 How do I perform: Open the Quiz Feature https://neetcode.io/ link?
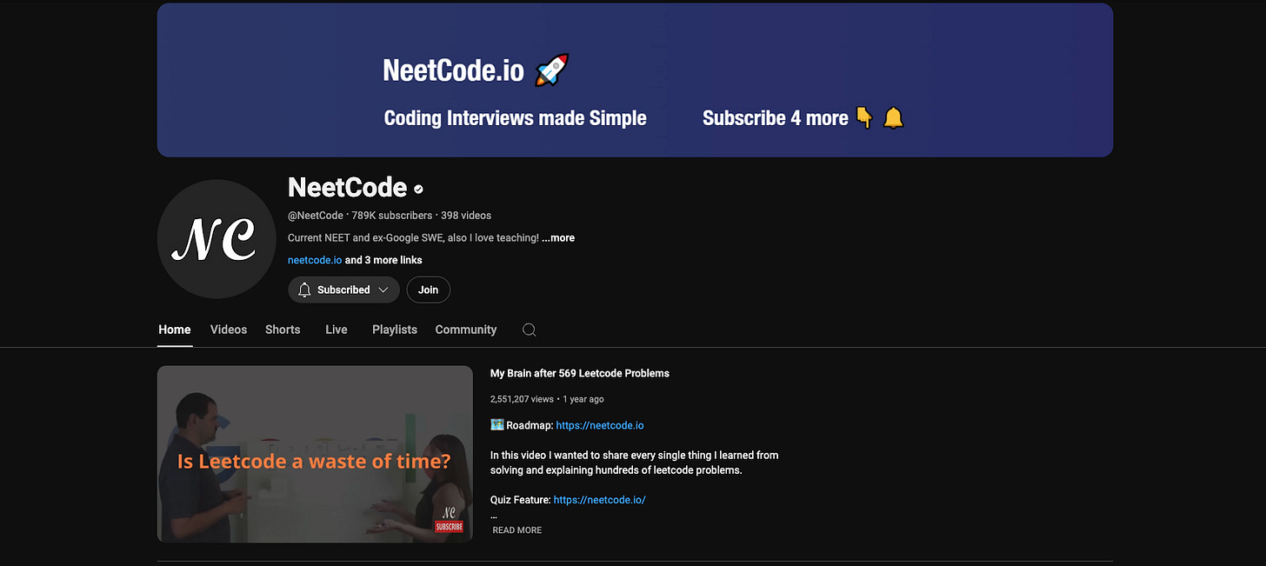click(x=599, y=500)
